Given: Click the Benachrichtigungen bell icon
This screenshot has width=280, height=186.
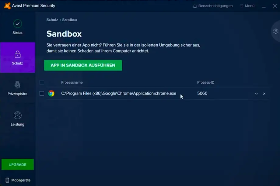Looking at the screenshot, I should tap(195, 6).
